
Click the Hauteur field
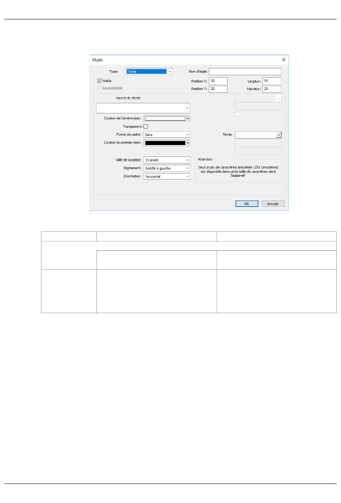click(272, 89)
